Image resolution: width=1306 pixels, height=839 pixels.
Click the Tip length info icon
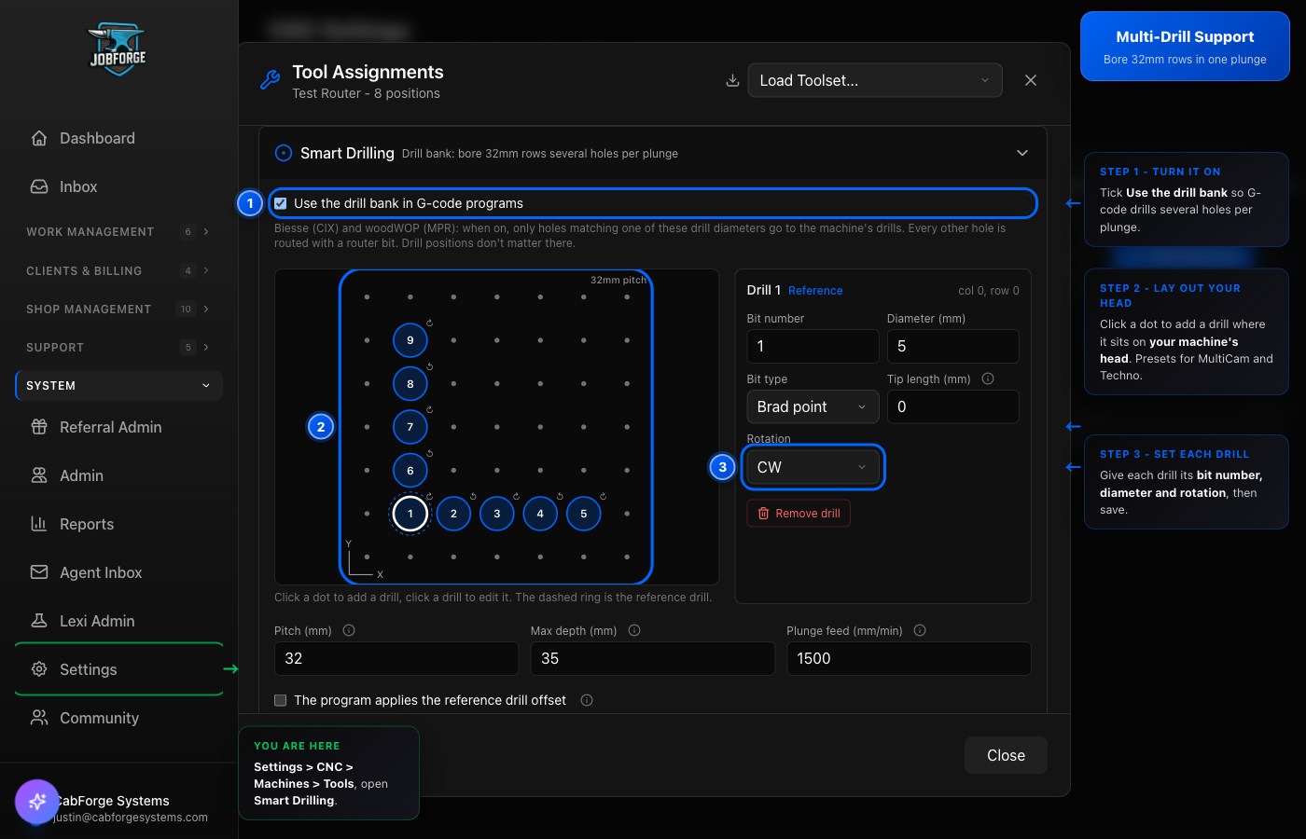(x=988, y=378)
